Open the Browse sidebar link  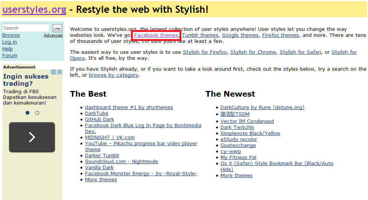pyautogui.click(x=11, y=35)
